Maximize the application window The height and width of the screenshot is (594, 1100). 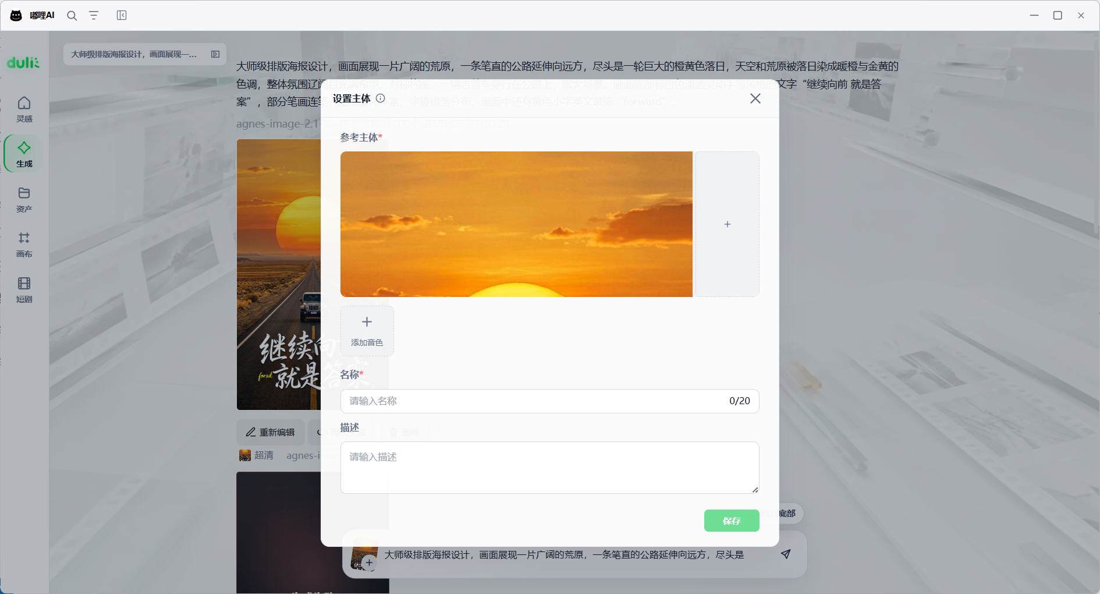pos(1058,16)
